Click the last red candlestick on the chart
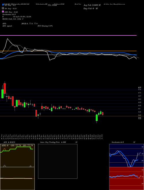 point(103,113)
